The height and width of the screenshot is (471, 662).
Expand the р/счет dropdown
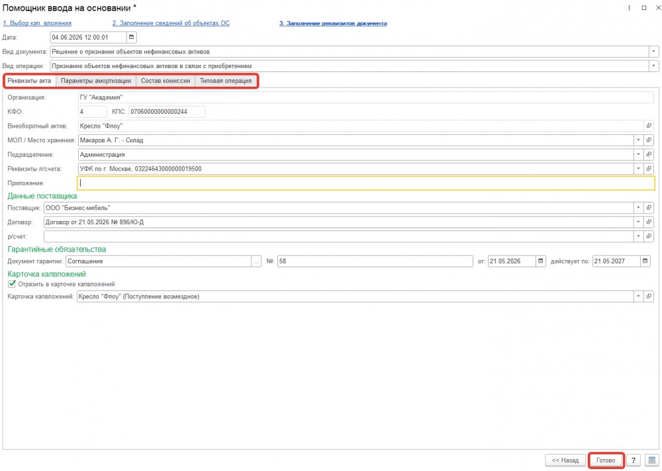(x=638, y=236)
